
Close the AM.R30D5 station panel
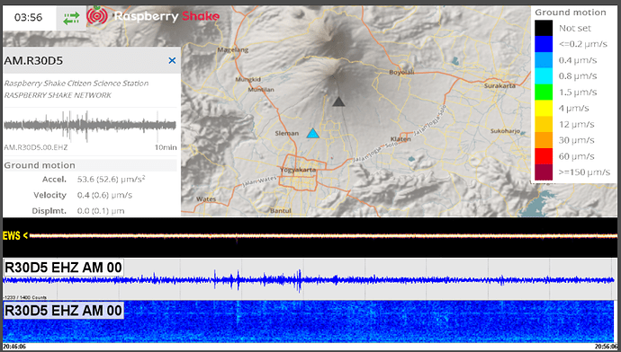172,60
